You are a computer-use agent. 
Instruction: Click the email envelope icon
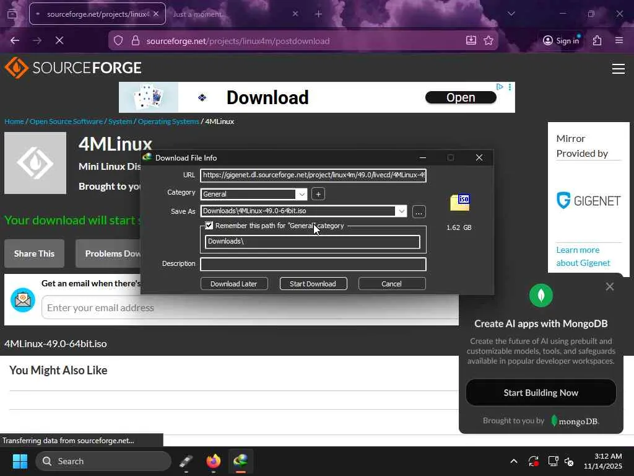[23, 300]
